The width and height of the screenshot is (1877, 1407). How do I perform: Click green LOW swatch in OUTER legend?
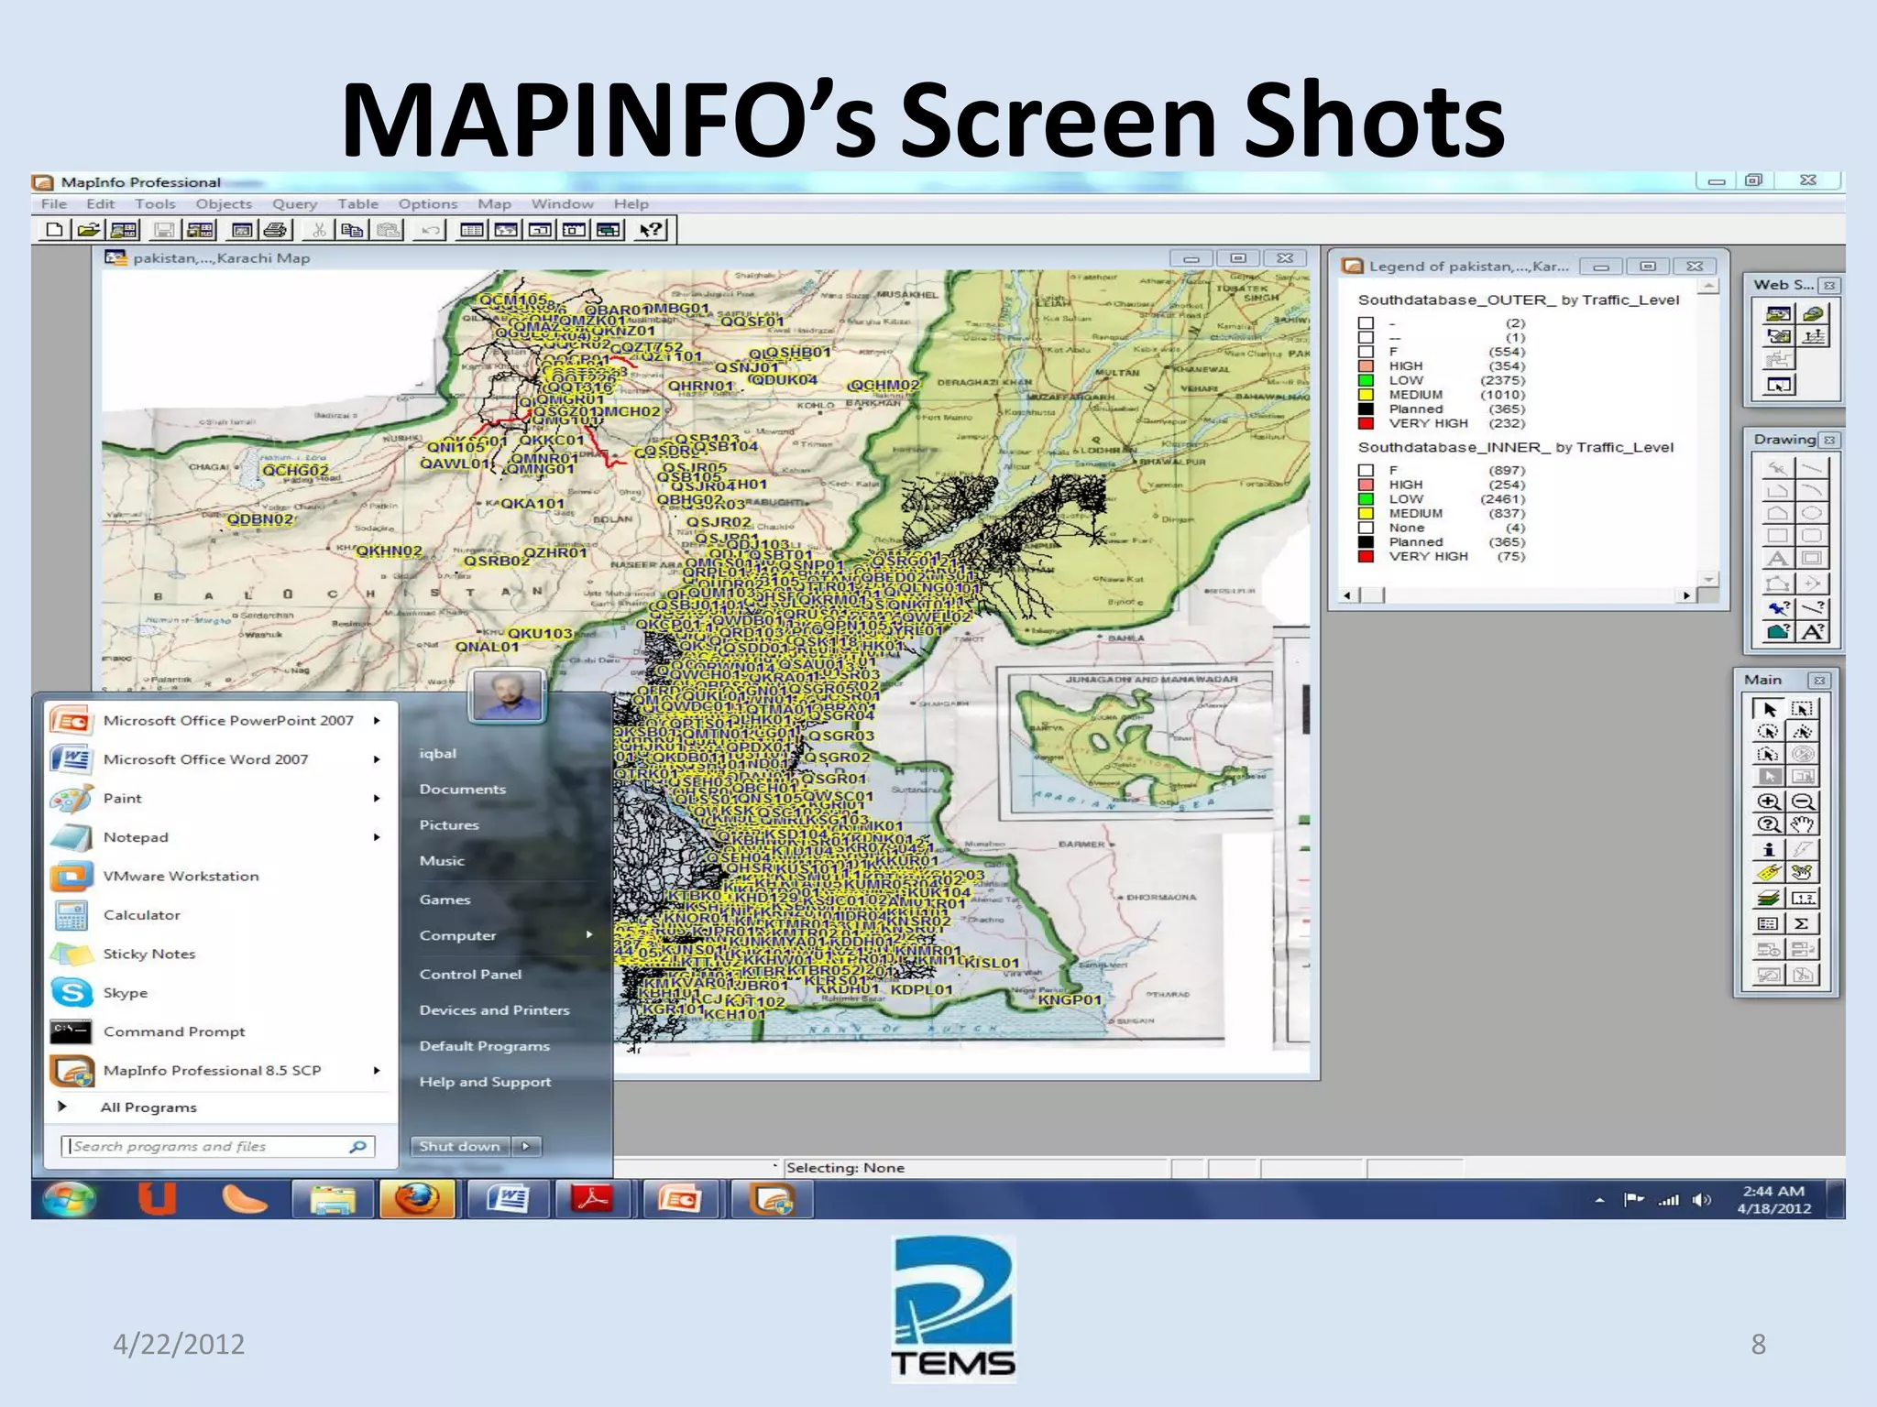click(1366, 380)
